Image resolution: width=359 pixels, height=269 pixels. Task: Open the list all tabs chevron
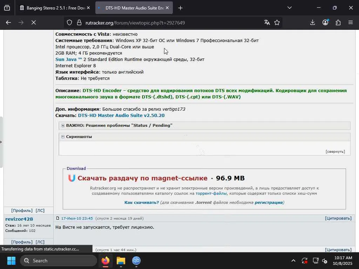click(x=289, y=8)
